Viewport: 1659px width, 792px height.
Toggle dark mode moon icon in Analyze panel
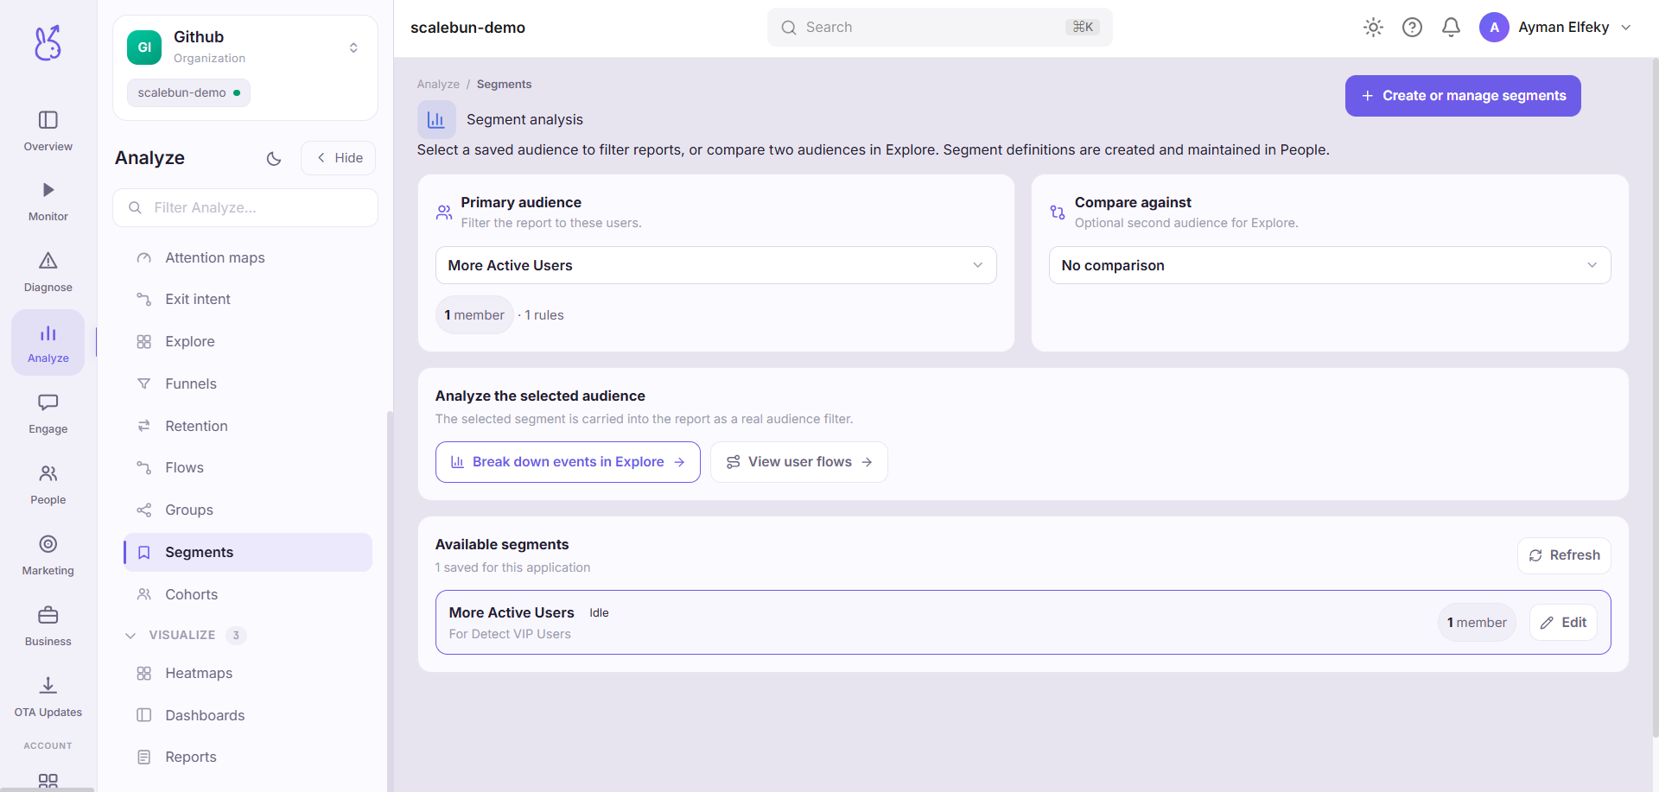pyautogui.click(x=274, y=158)
